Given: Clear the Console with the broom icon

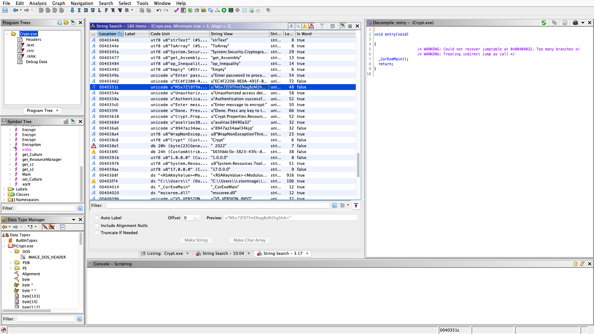Looking at the screenshot, I should [x=582, y=264].
